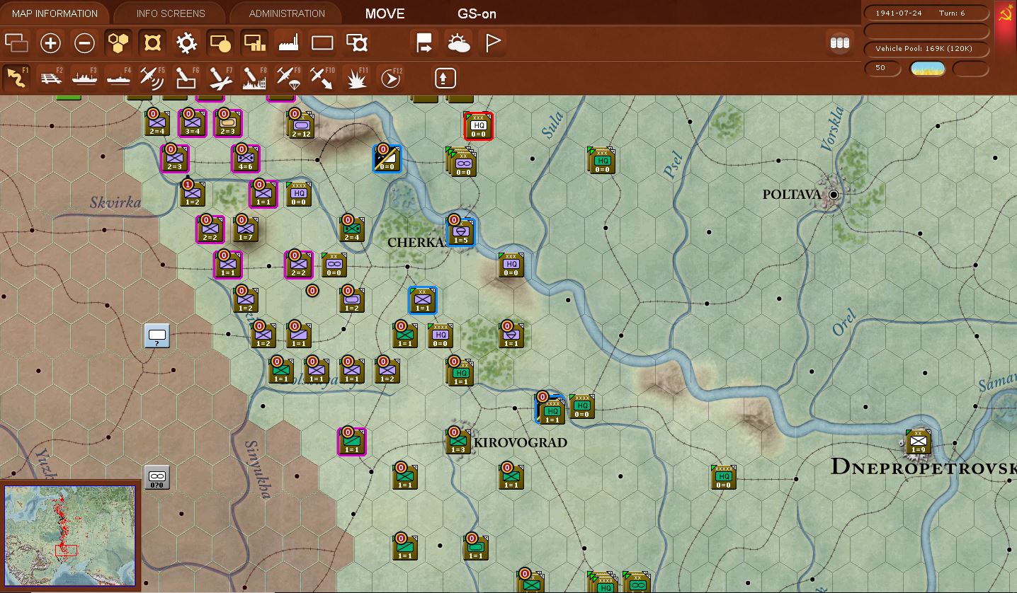This screenshot has height=593, width=1017.
Task: Select the 1=9 unit near Dnepropetrovsk
Action: [x=918, y=442]
